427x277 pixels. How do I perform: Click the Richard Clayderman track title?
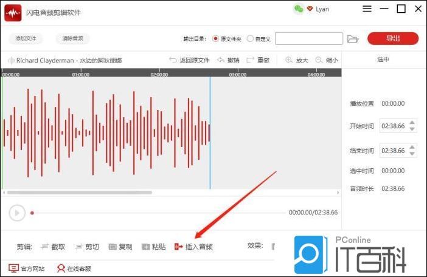pos(69,60)
